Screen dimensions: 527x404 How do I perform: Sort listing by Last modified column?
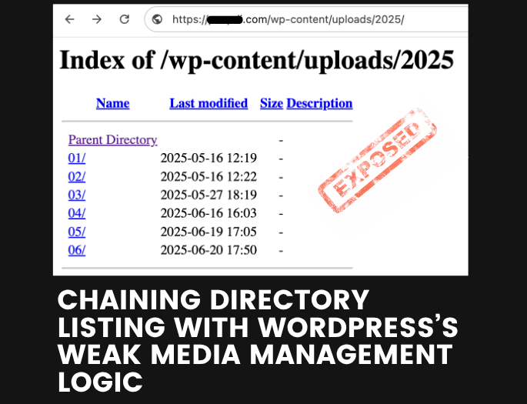208,103
